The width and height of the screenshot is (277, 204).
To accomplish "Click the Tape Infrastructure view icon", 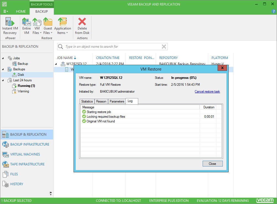I will [x=6, y=164].
